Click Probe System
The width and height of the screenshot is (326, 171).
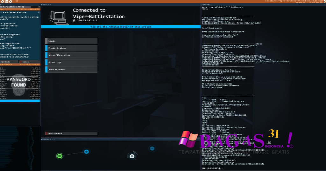pyautogui.click(x=71, y=48)
